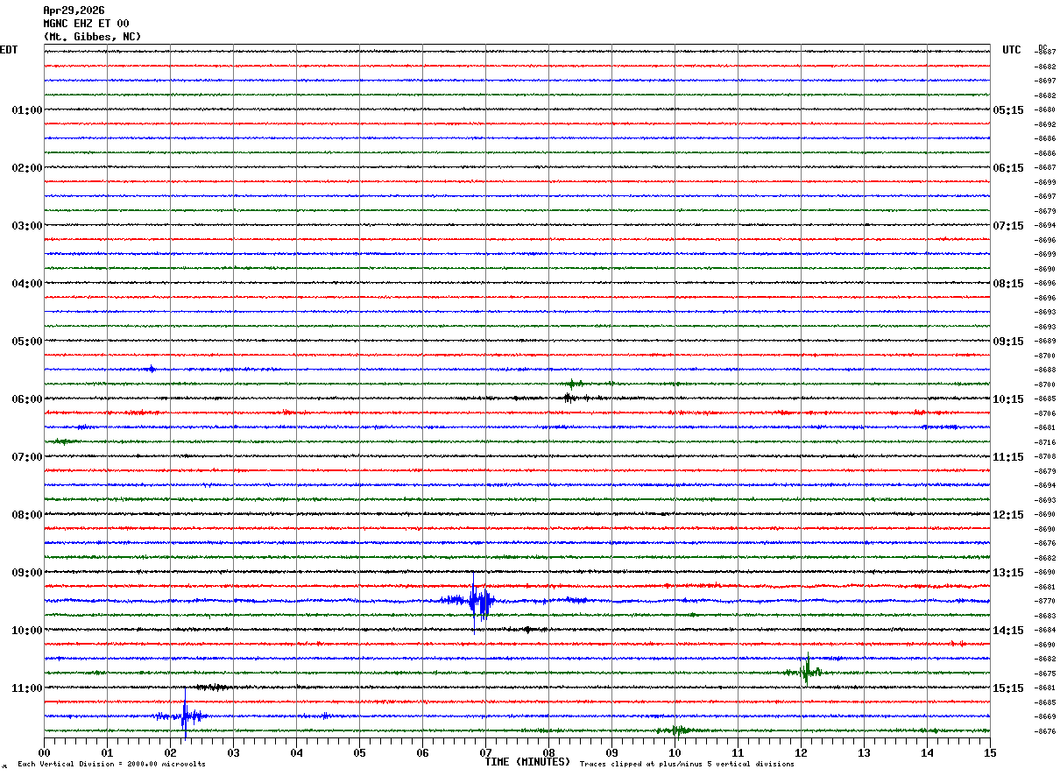The height and width of the screenshot is (776, 1060).
Task: Click minute 09 on the time axis
Action: [612, 752]
